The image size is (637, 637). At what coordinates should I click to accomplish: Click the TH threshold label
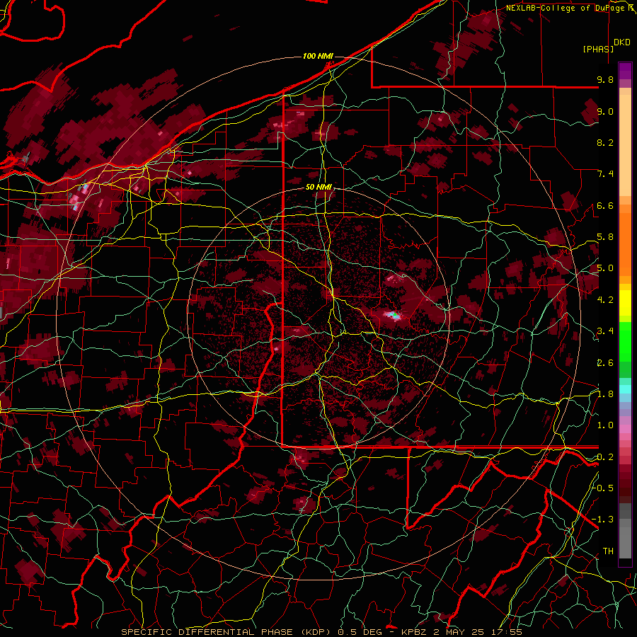coord(608,551)
